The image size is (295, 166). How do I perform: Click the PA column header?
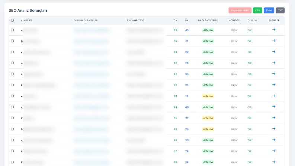187,20
